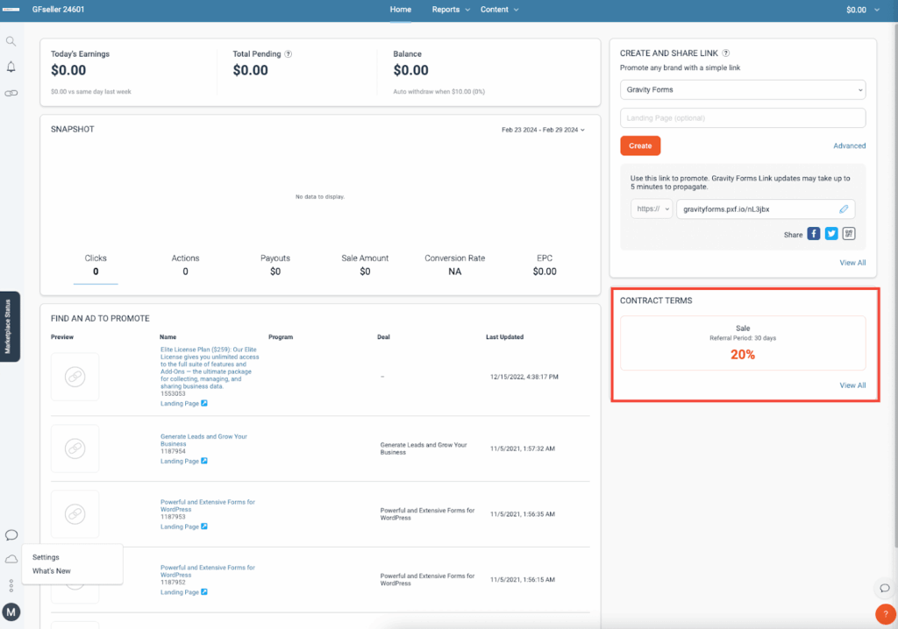898x629 pixels.
Task: Click the pencil edit icon on the link
Action: [844, 208]
